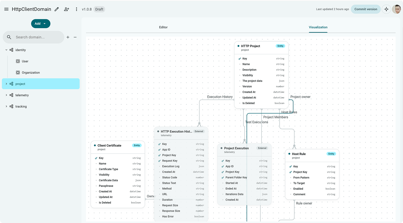Click the search magnifier icon
The width and height of the screenshot is (403, 223).
point(9,37)
